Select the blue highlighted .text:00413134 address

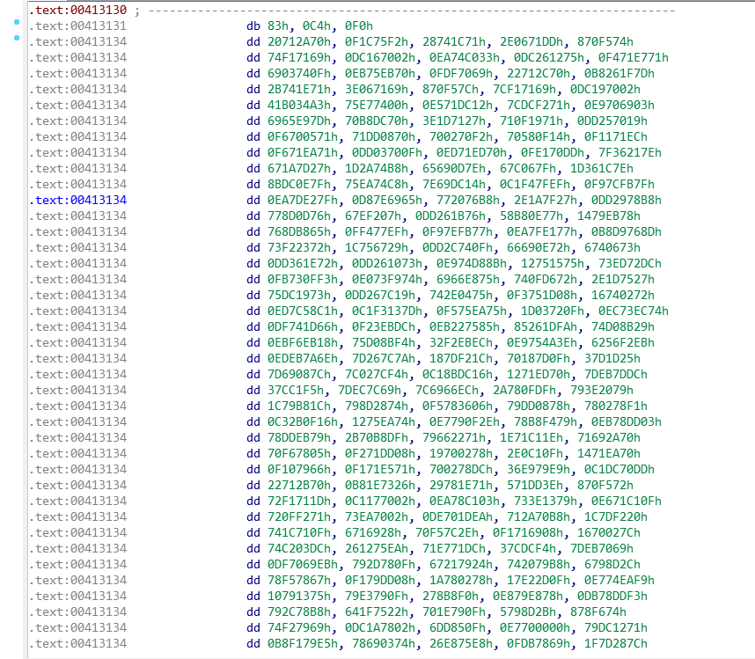point(78,201)
